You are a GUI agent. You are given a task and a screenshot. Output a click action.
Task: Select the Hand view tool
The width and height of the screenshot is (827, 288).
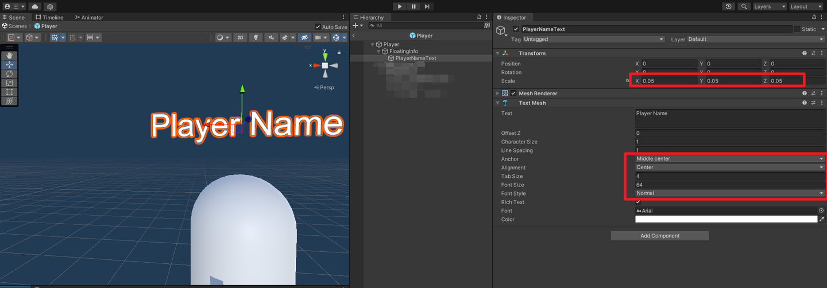(9, 56)
